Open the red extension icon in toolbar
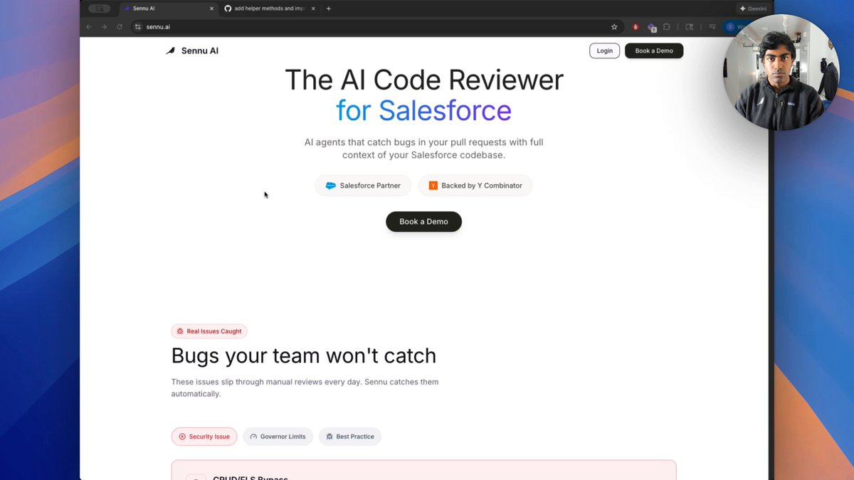Image resolution: width=854 pixels, height=480 pixels. 636,27
